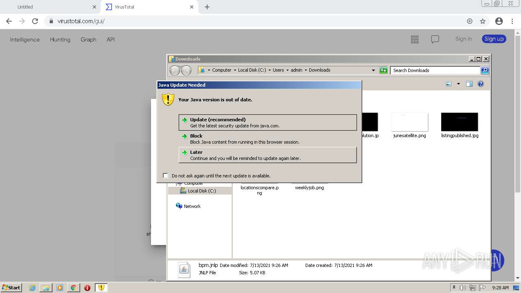Choose Later in Java update dialog
Viewport: 521px width, 293px height.
point(267,155)
